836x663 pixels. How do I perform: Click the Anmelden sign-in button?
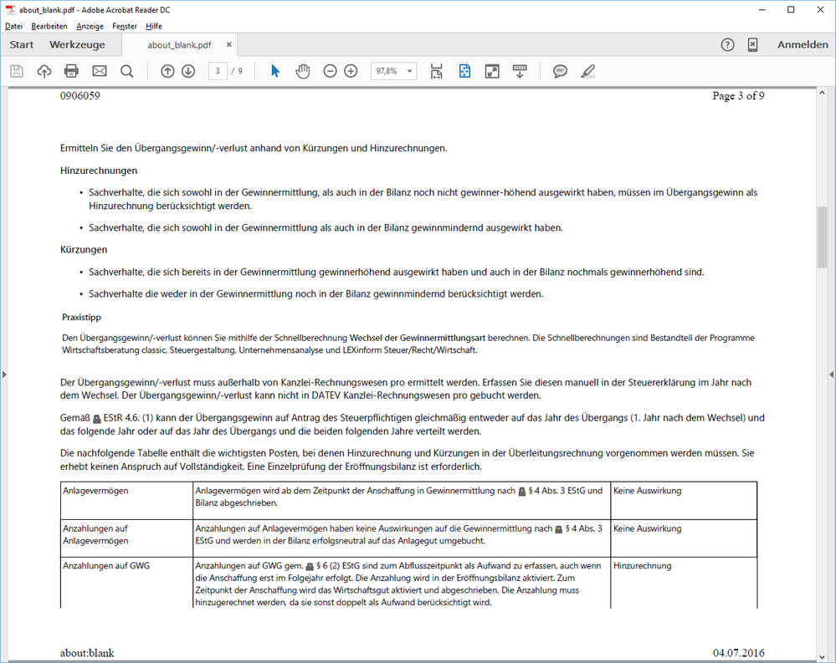coord(803,44)
